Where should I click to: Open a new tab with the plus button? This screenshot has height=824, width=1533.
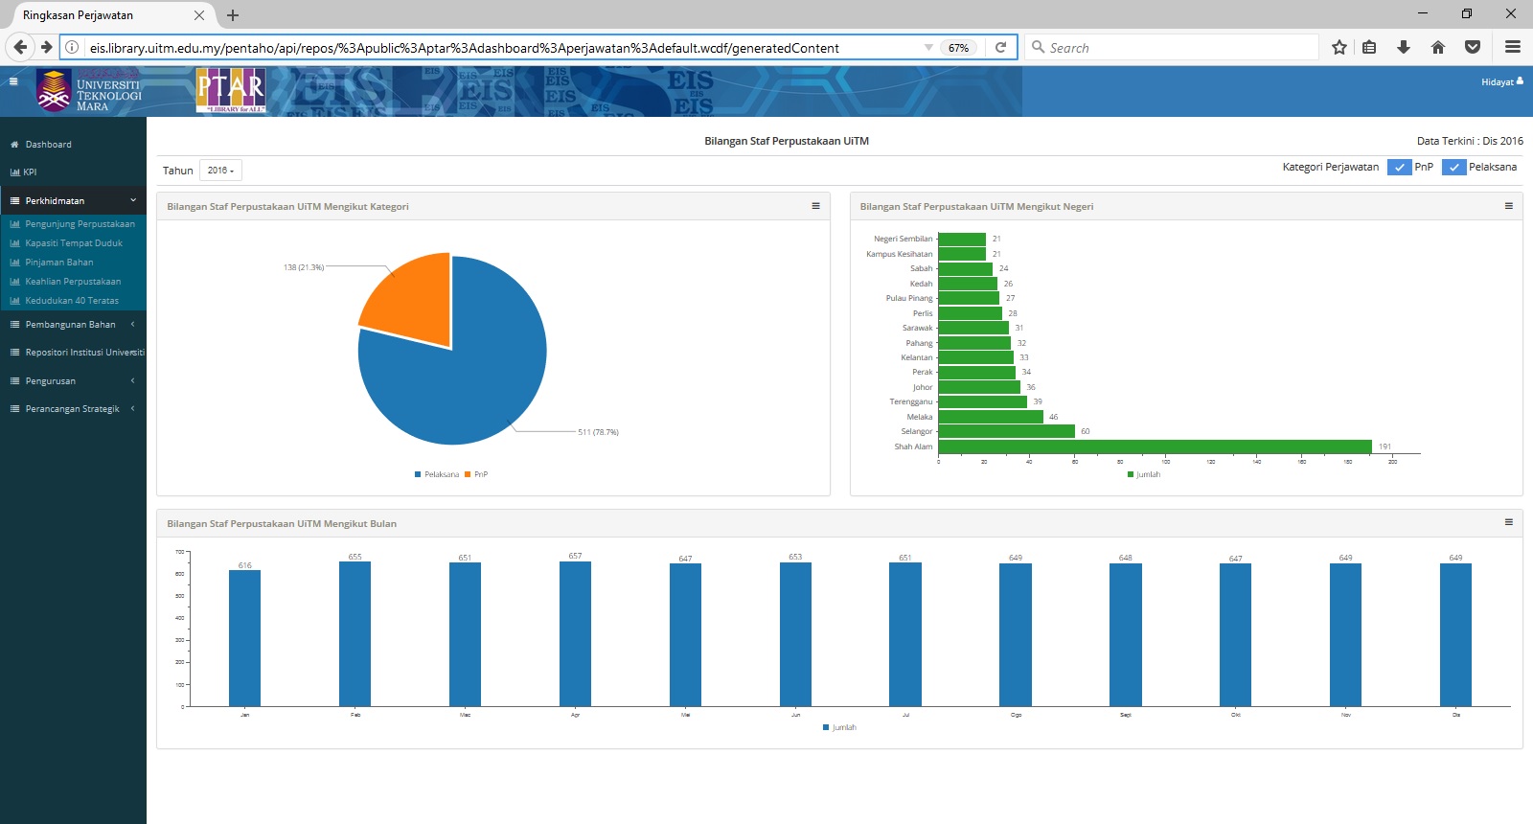click(x=233, y=15)
